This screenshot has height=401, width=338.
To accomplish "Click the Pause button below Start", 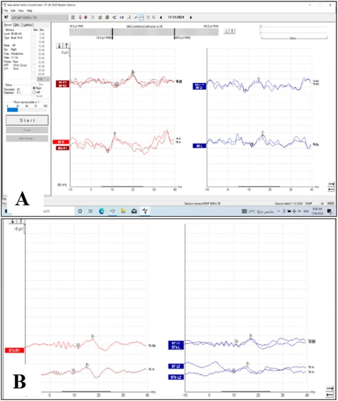I will [x=27, y=130].
